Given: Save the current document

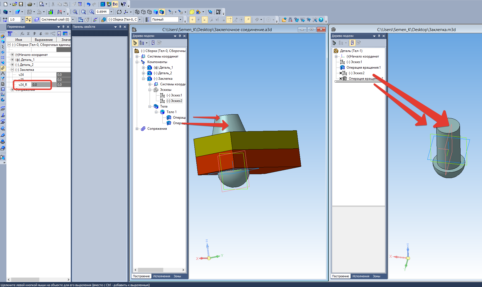Looking at the screenshot, I should [x=21, y=4].
